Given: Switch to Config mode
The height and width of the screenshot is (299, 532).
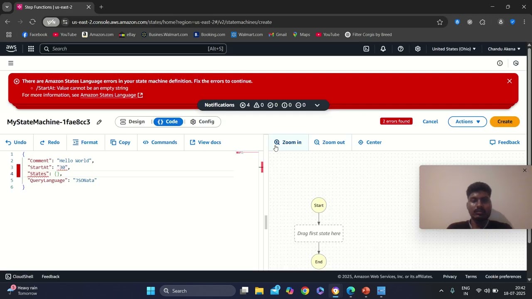Looking at the screenshot, I should pos(202,122).
